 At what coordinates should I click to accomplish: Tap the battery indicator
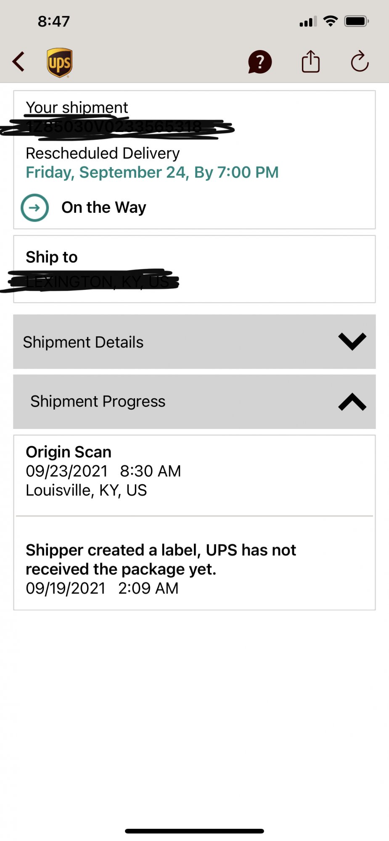tap(356, 21)
